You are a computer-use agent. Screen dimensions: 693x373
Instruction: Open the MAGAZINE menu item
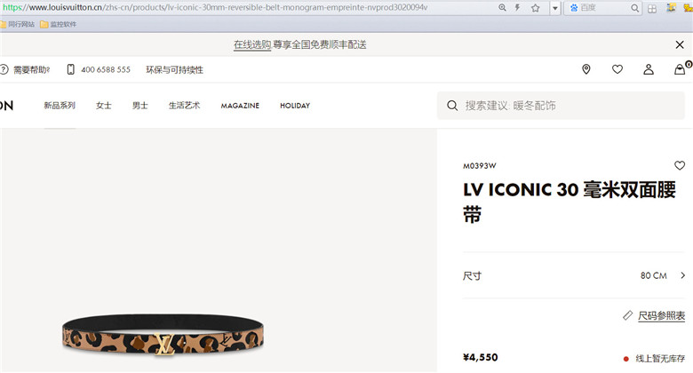coord(240,106)
